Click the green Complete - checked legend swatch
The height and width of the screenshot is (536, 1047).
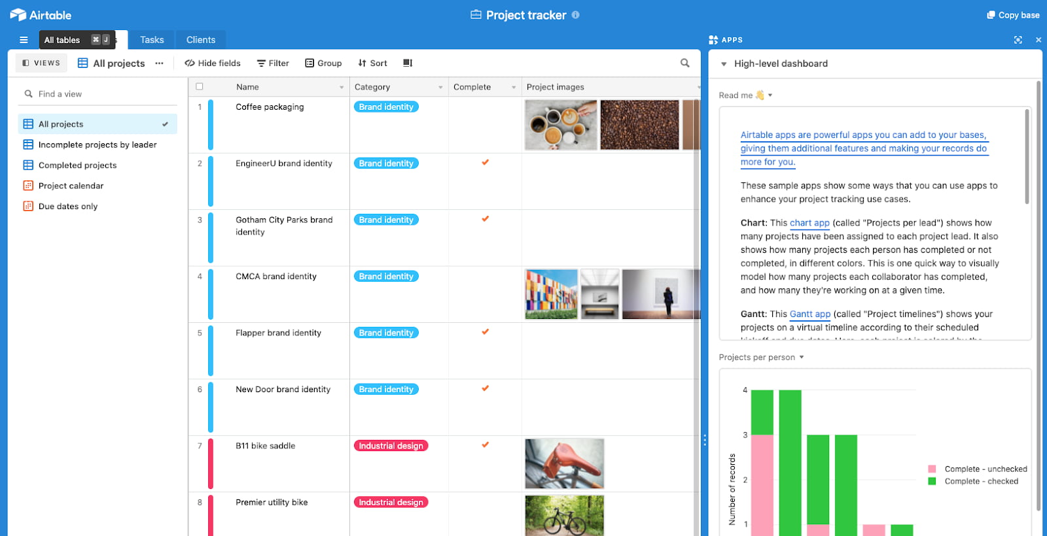(x=932, y=481)
